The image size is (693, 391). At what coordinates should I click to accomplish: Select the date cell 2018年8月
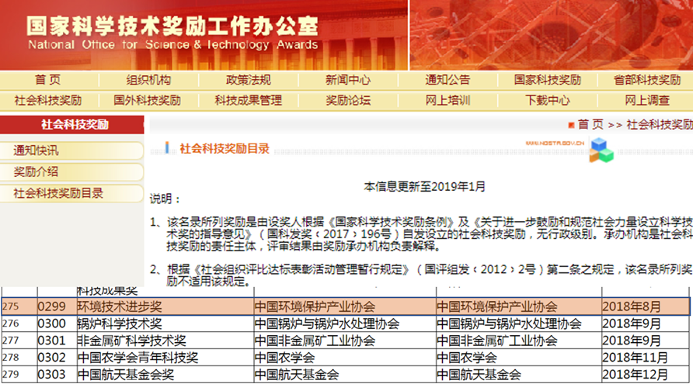coord(646,306)
